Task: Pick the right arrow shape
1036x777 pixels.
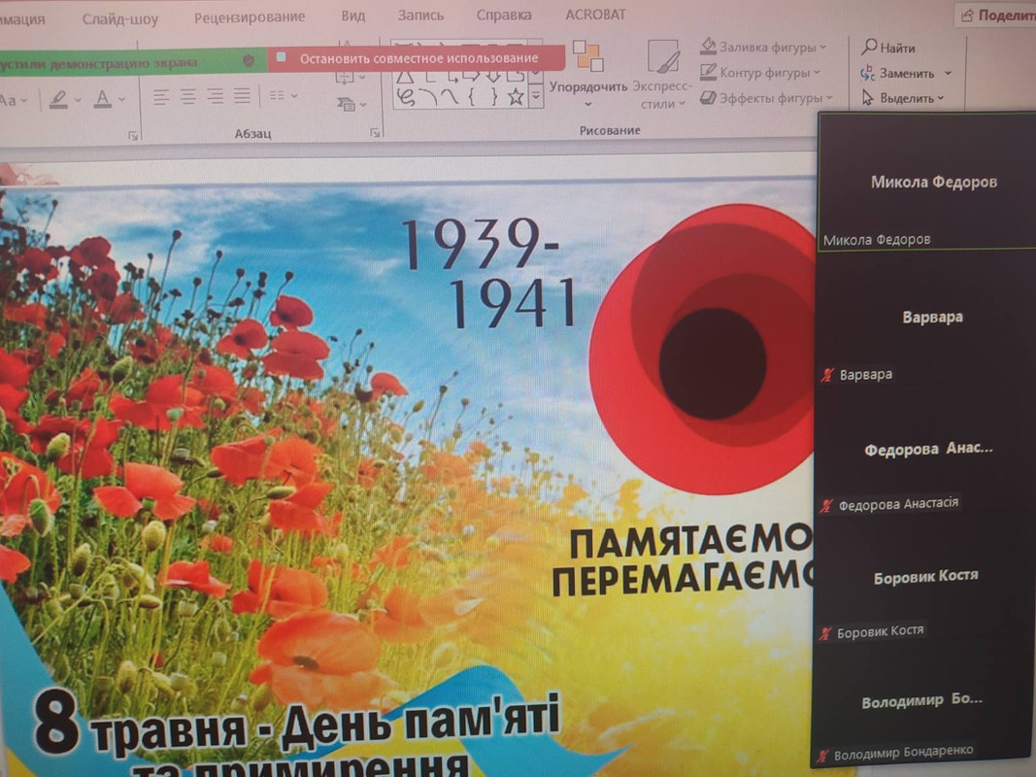Action: click(471, 76)
